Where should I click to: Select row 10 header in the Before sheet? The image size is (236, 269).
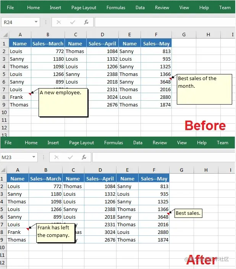coord(4,112)
